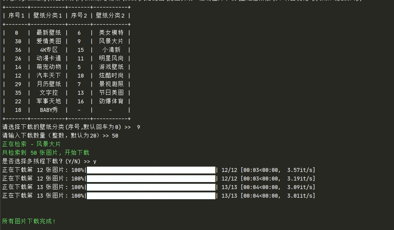The image size is (394, 230).
Task: Click the 文字控 category cell
Action: click(x=49, y=93)
